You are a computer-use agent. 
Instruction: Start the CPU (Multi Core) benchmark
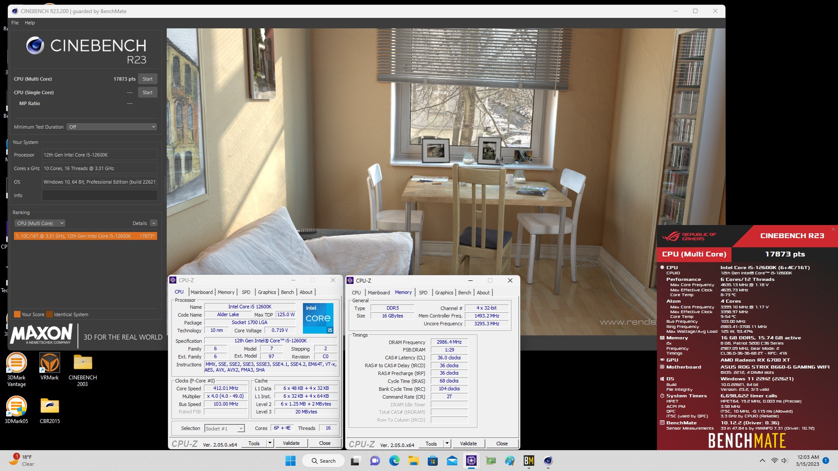point(148,79)
